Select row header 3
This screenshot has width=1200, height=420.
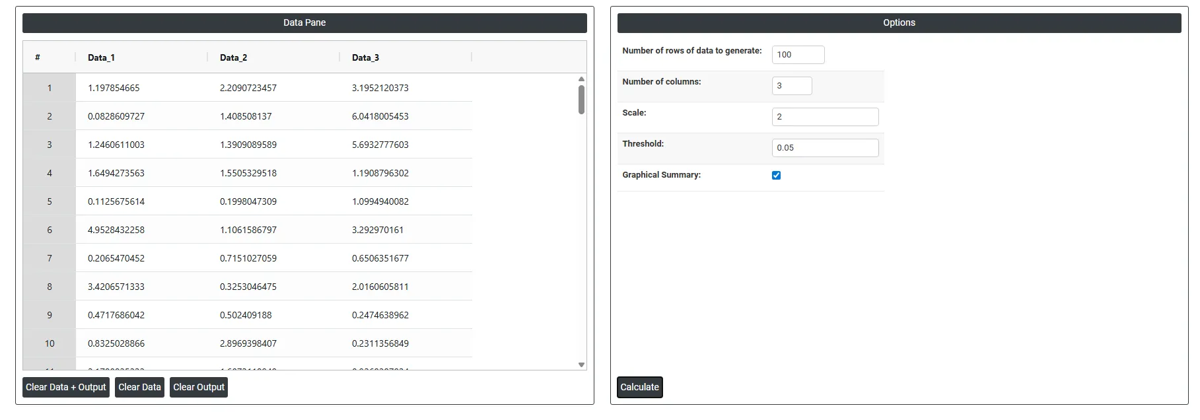click(50, 145)
